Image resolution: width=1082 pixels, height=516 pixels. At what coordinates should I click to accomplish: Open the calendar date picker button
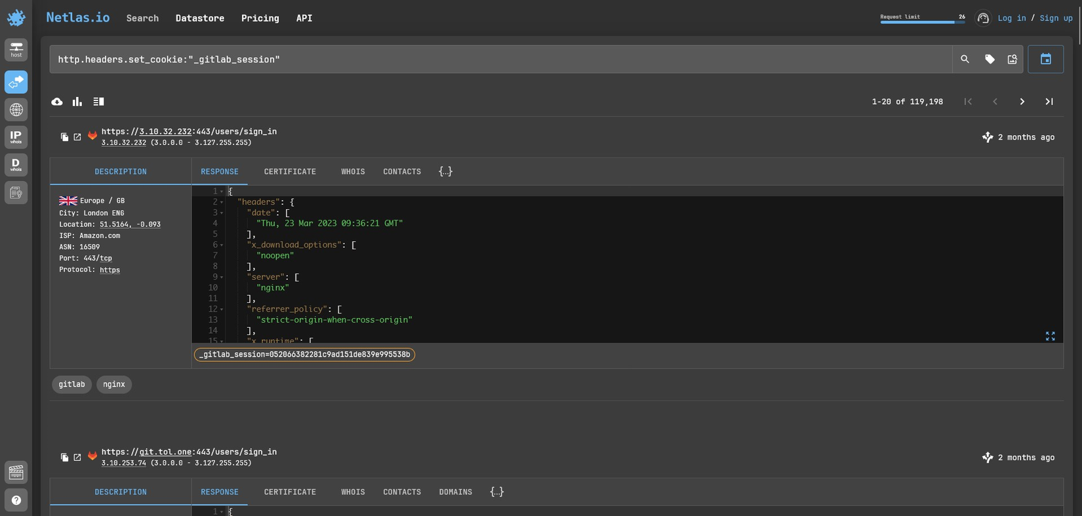[1045, 59]
